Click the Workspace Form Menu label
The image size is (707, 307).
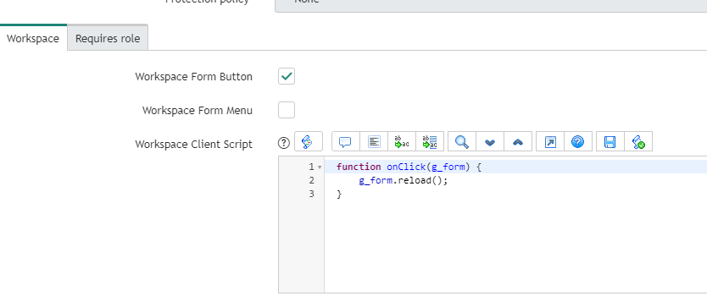point(198,110)
